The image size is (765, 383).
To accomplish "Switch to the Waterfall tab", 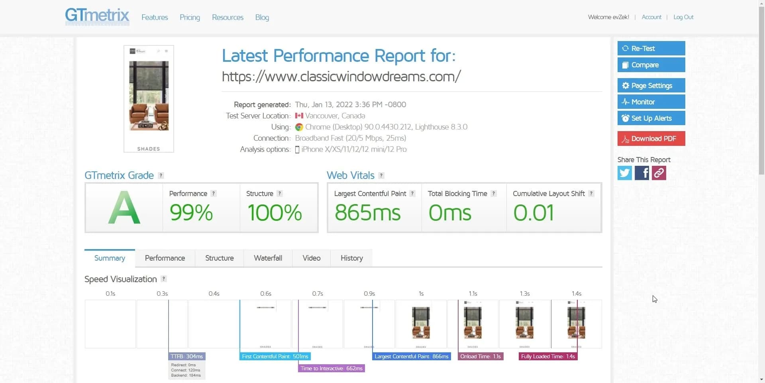I will (268, 258).
